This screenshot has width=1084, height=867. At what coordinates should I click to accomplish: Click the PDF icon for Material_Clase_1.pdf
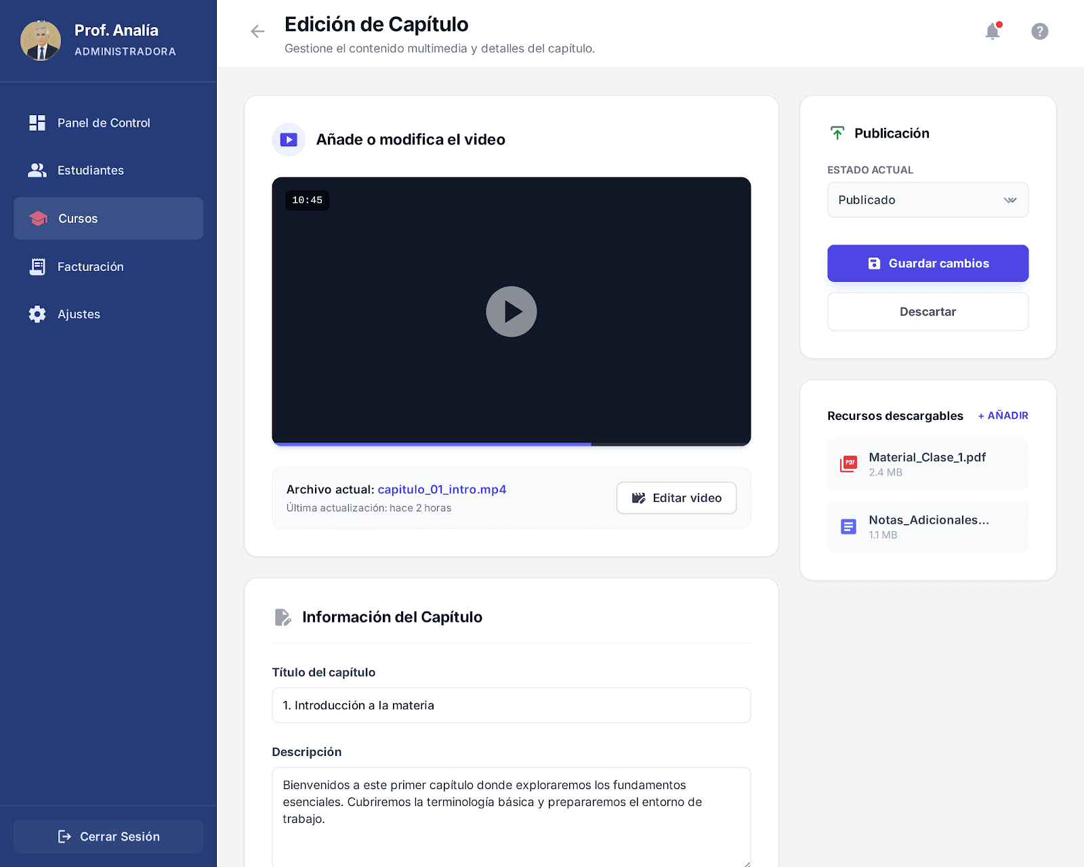pyautogui.click(x=848, y=464)
